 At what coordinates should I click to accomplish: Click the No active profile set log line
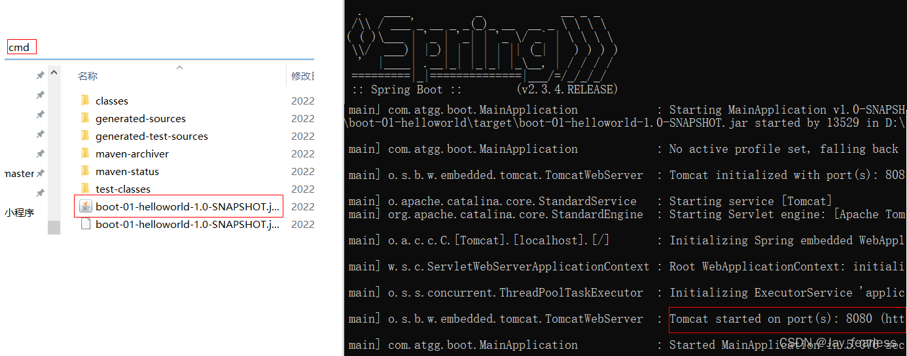coord(628,149)
